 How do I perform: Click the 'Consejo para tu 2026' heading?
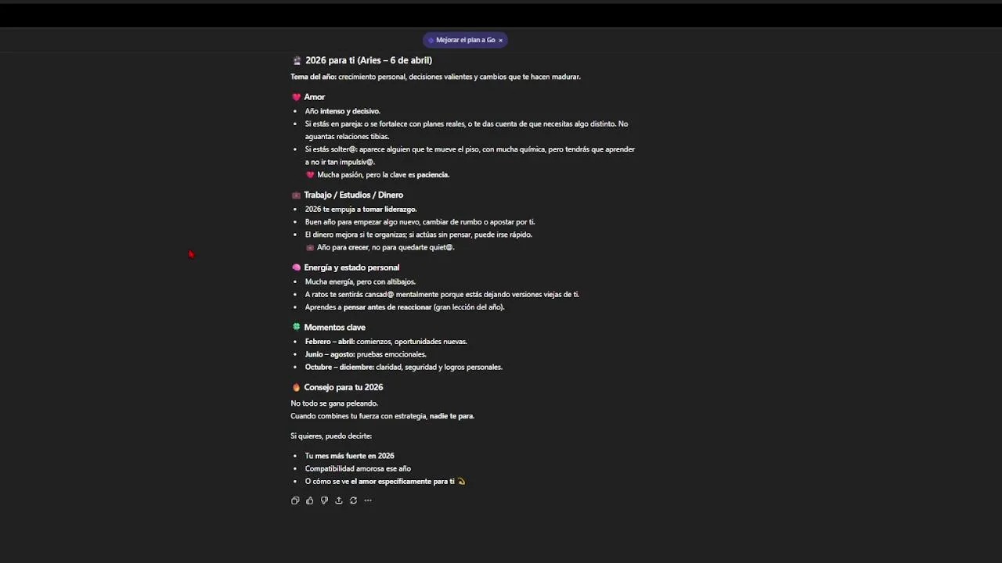pos(343,387)
